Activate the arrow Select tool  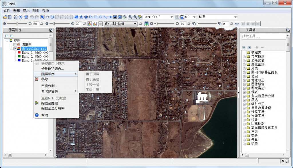[x=42, y=17]
